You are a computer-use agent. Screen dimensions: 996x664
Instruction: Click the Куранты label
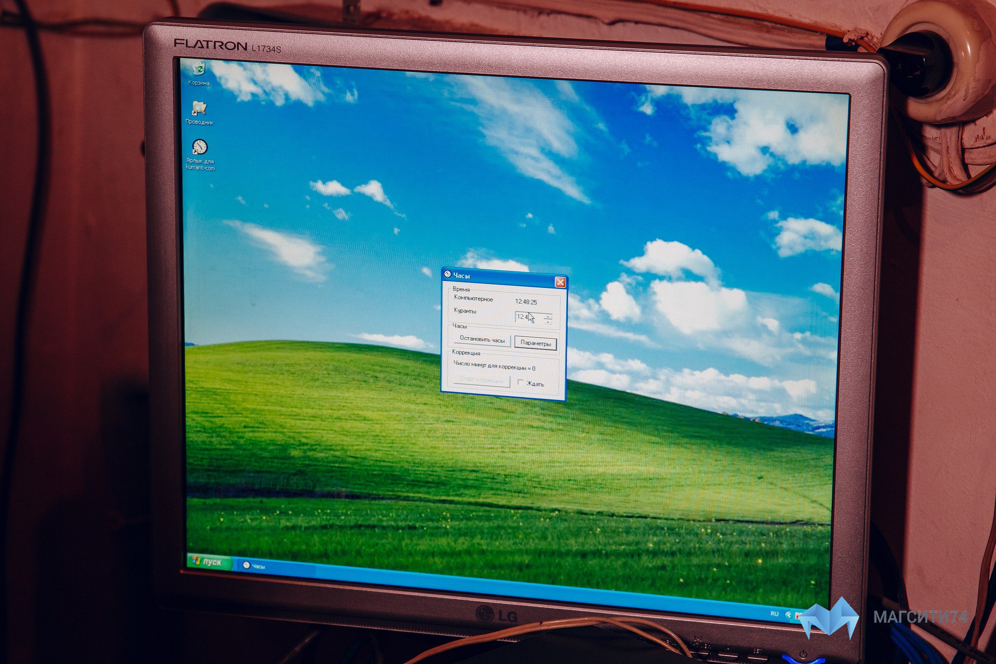pyautogui.click(x=465, y=311)
